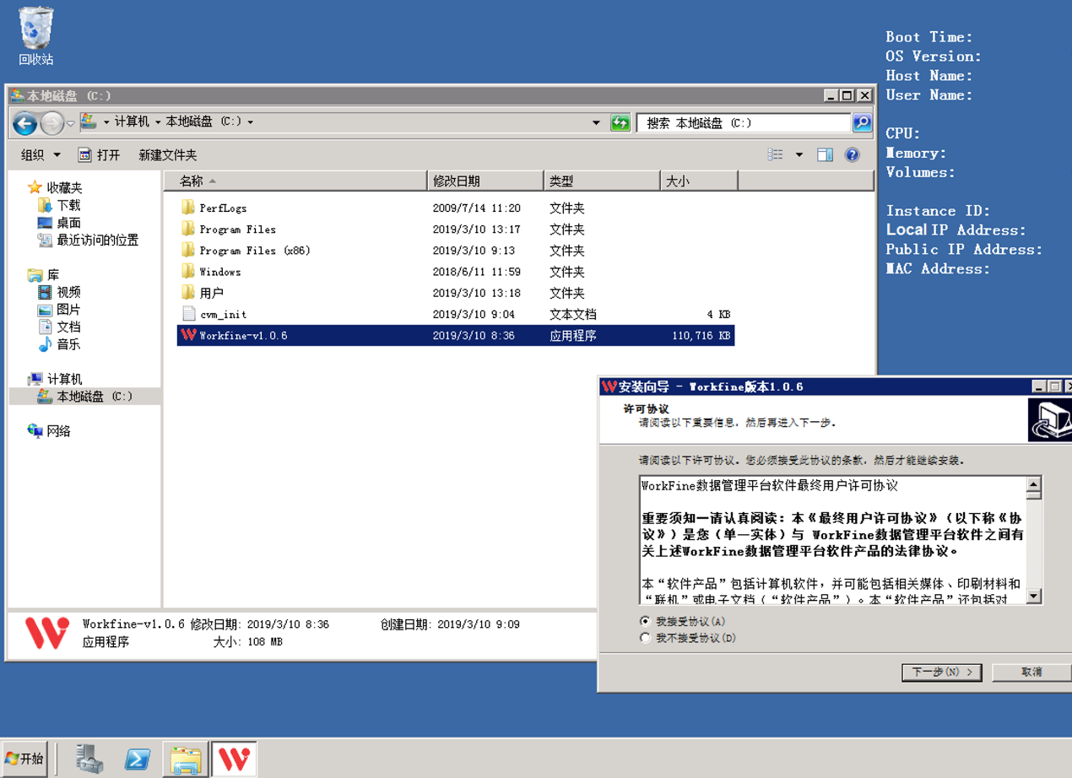
Task: Select the Program Files folder row
Action: (456, 229)
